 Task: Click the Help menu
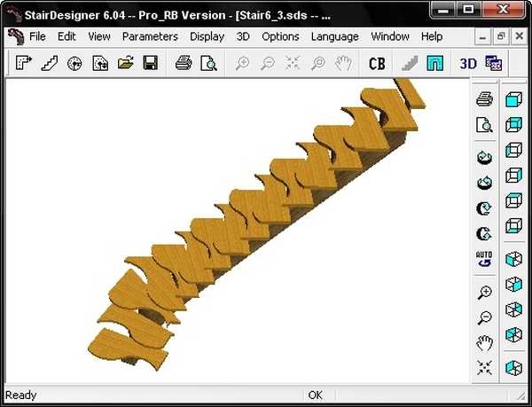[432, 36]
